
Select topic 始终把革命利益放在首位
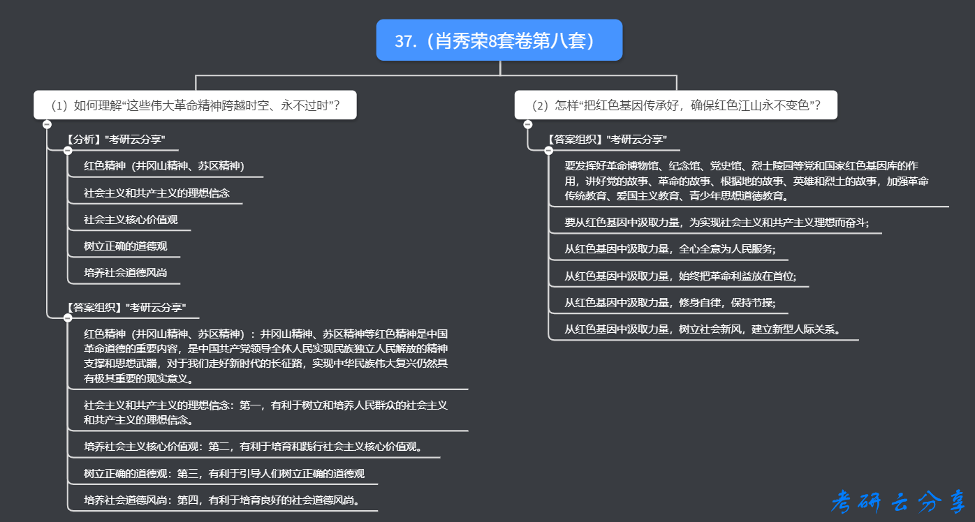(x=680, y=276)
